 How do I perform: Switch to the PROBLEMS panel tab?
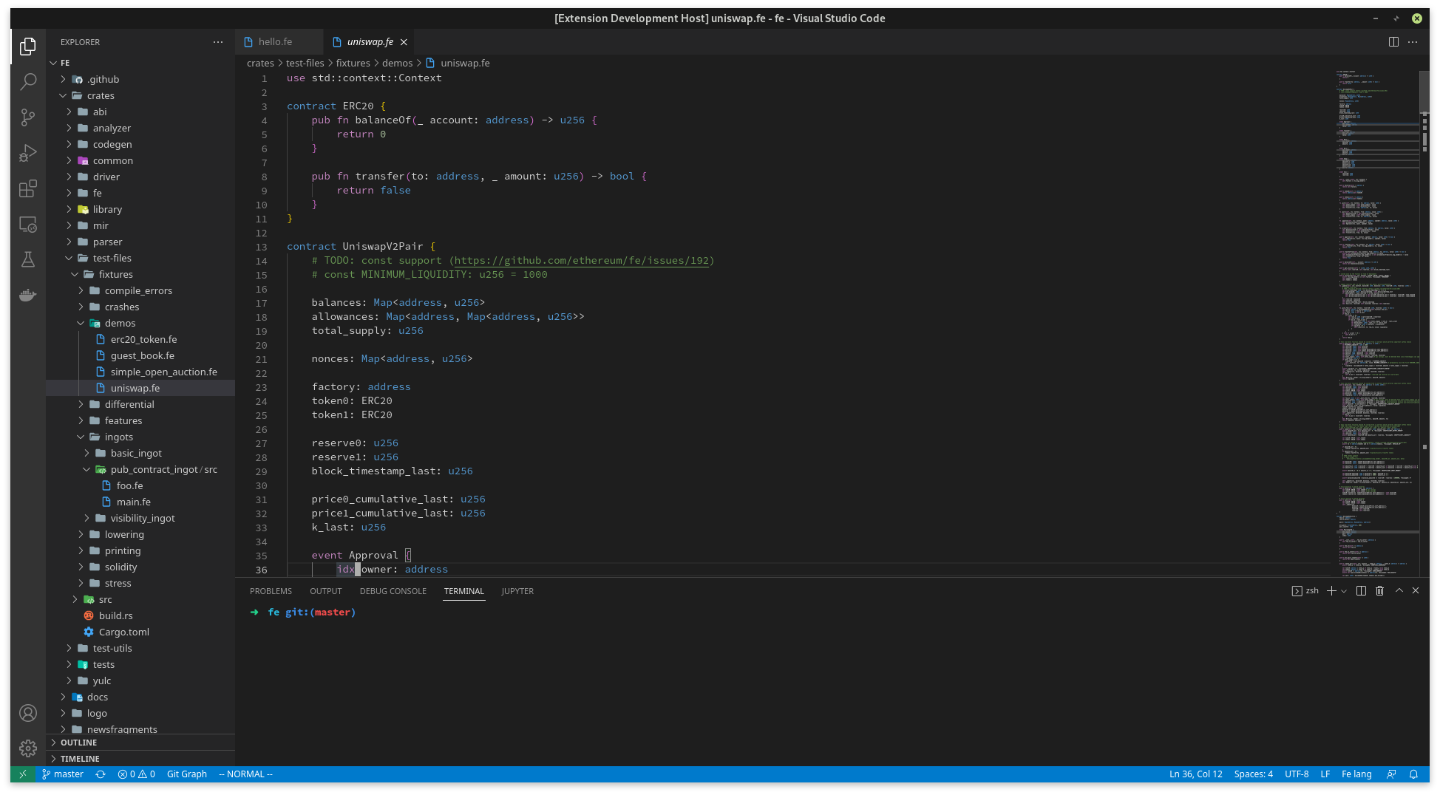pyautogui.click(x=271, y=591)
